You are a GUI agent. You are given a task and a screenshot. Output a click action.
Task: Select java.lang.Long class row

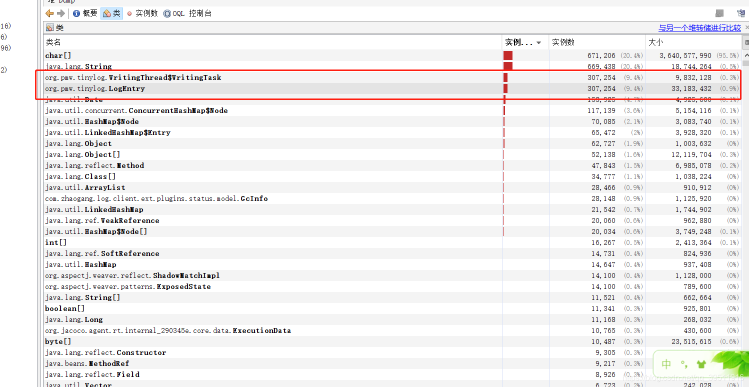click(x=392, y=319)
